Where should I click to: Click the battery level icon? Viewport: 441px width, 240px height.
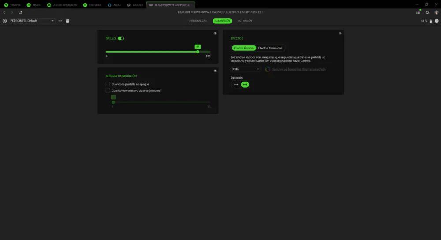click(x=430, y=21)
